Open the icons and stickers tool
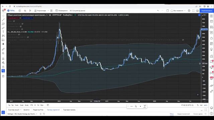Image resolution: width=214 pixels, height=120 pixels. point(3,44)
